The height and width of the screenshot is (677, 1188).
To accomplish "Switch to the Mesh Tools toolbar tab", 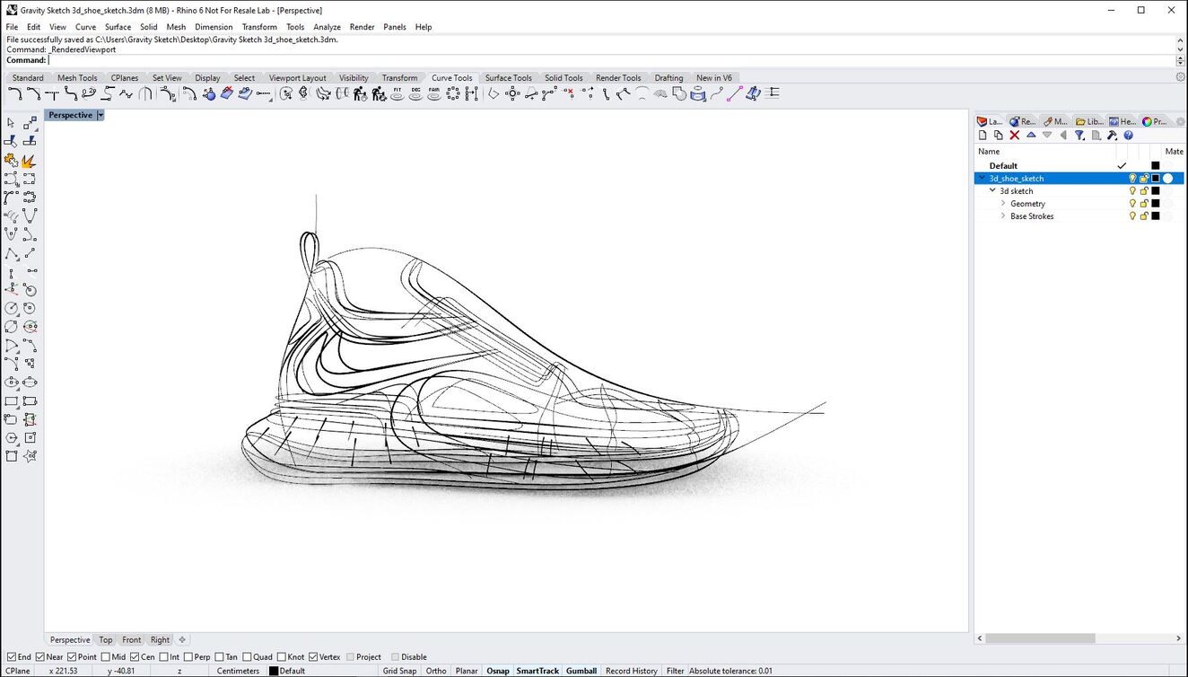I will [77, 78].
